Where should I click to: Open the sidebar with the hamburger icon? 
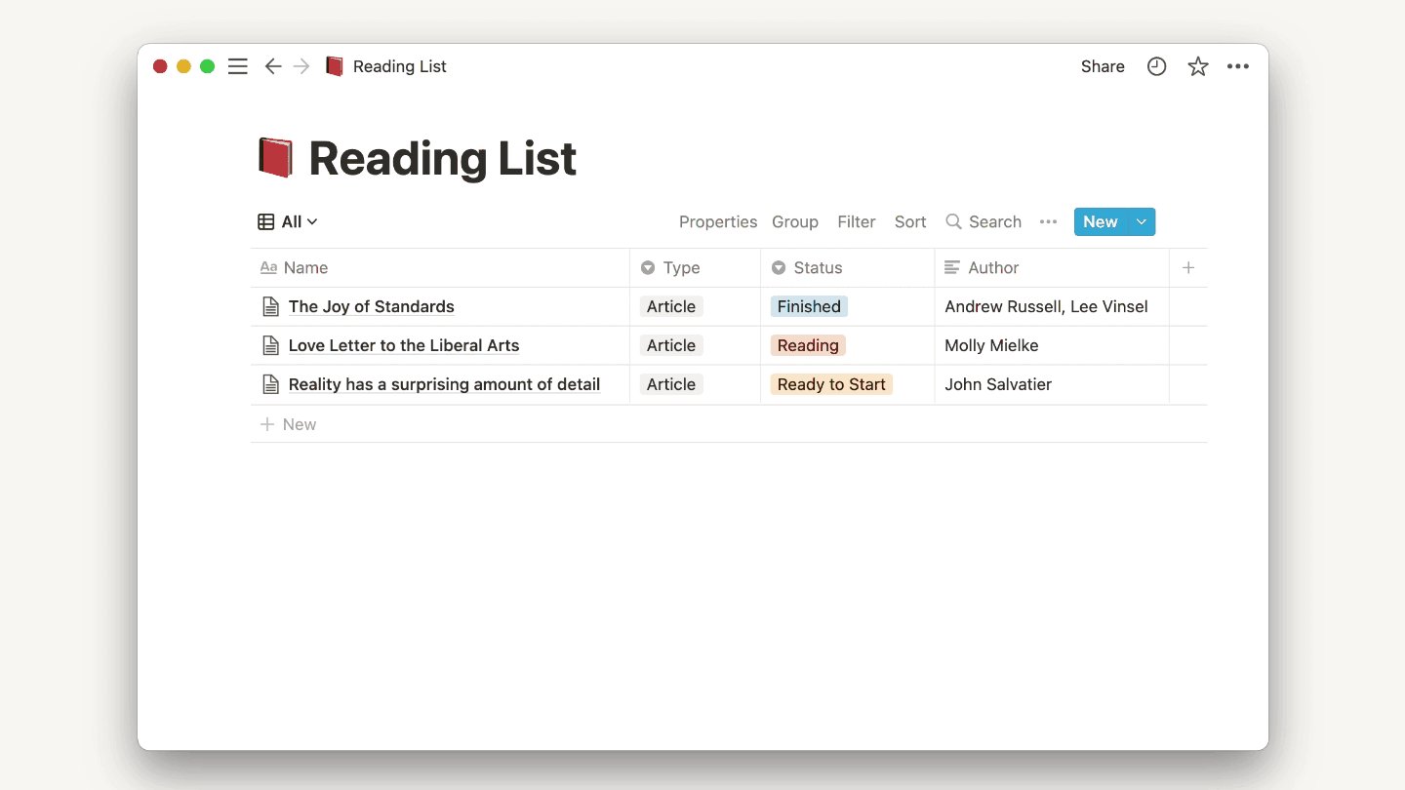click(237, 66)
